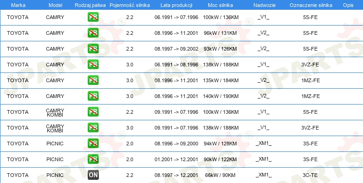Screen dimensions: 363x183
Task: Click the petrol icon for Camry Kombi 3.0
Action: click(93, 128)
